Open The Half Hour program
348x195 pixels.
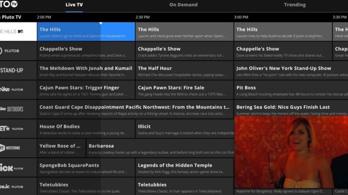[x=184, y=70]
